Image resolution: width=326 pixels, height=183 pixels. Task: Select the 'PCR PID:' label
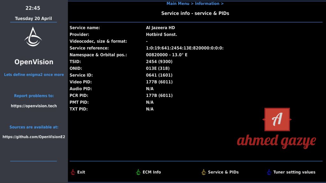click(x=79, y=96)
